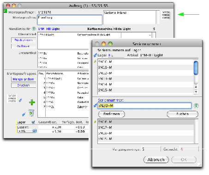Select Oberartikel row 1*M-Hil Light
209x175 pixels.
click(95, 35)
